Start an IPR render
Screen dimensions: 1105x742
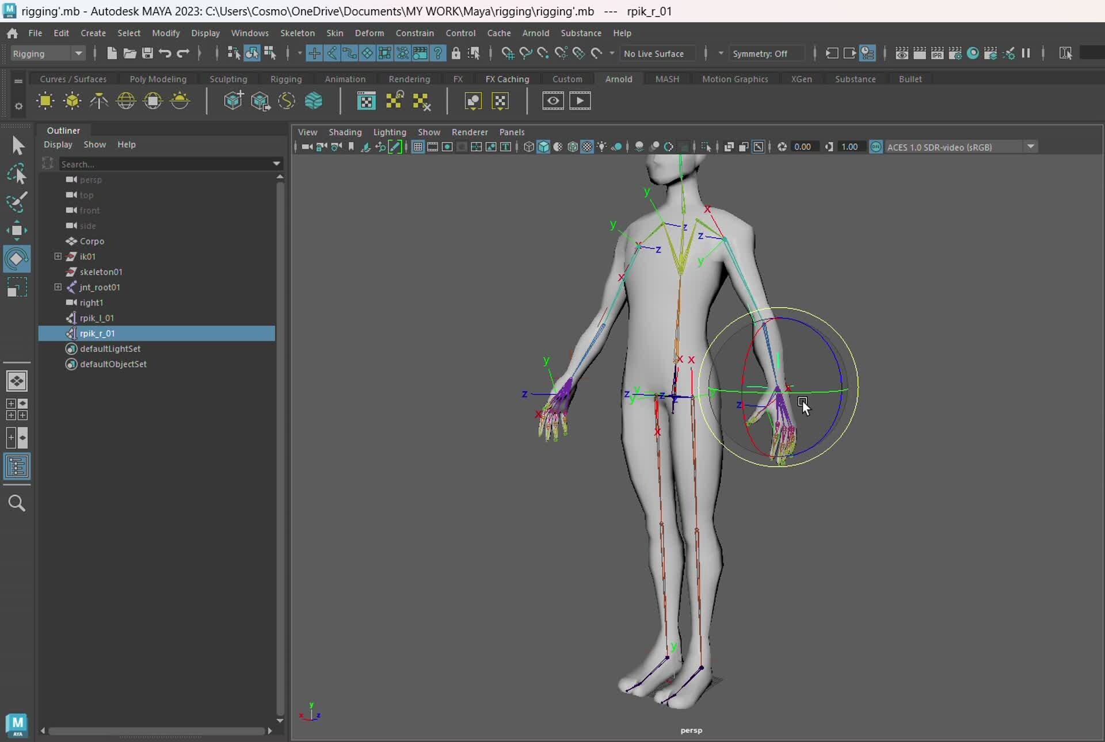[938, 53]
